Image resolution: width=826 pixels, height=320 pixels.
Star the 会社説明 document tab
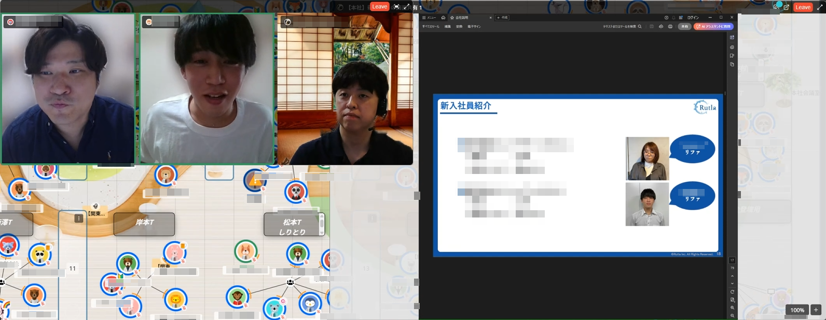[x=452, y=18]
